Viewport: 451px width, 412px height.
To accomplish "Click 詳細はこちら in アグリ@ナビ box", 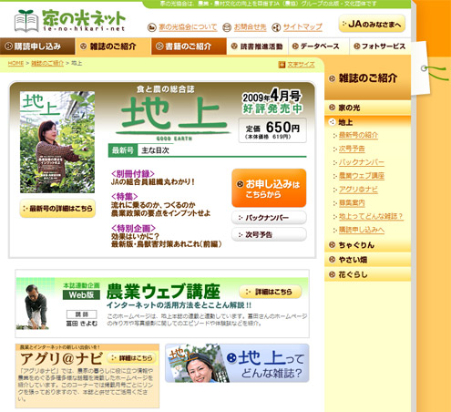I will [x=131, y=358].
